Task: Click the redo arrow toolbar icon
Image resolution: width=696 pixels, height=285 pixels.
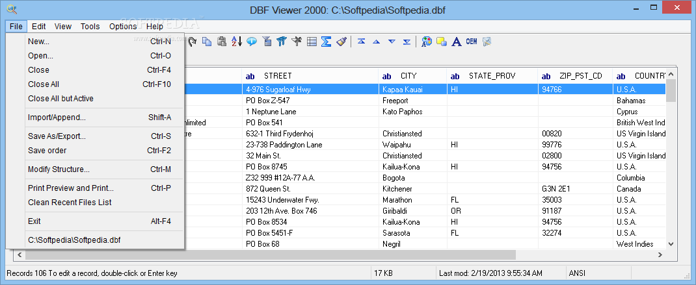Action: 192,42
